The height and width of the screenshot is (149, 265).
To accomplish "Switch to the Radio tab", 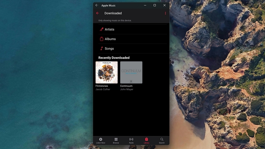I will 131,141.
